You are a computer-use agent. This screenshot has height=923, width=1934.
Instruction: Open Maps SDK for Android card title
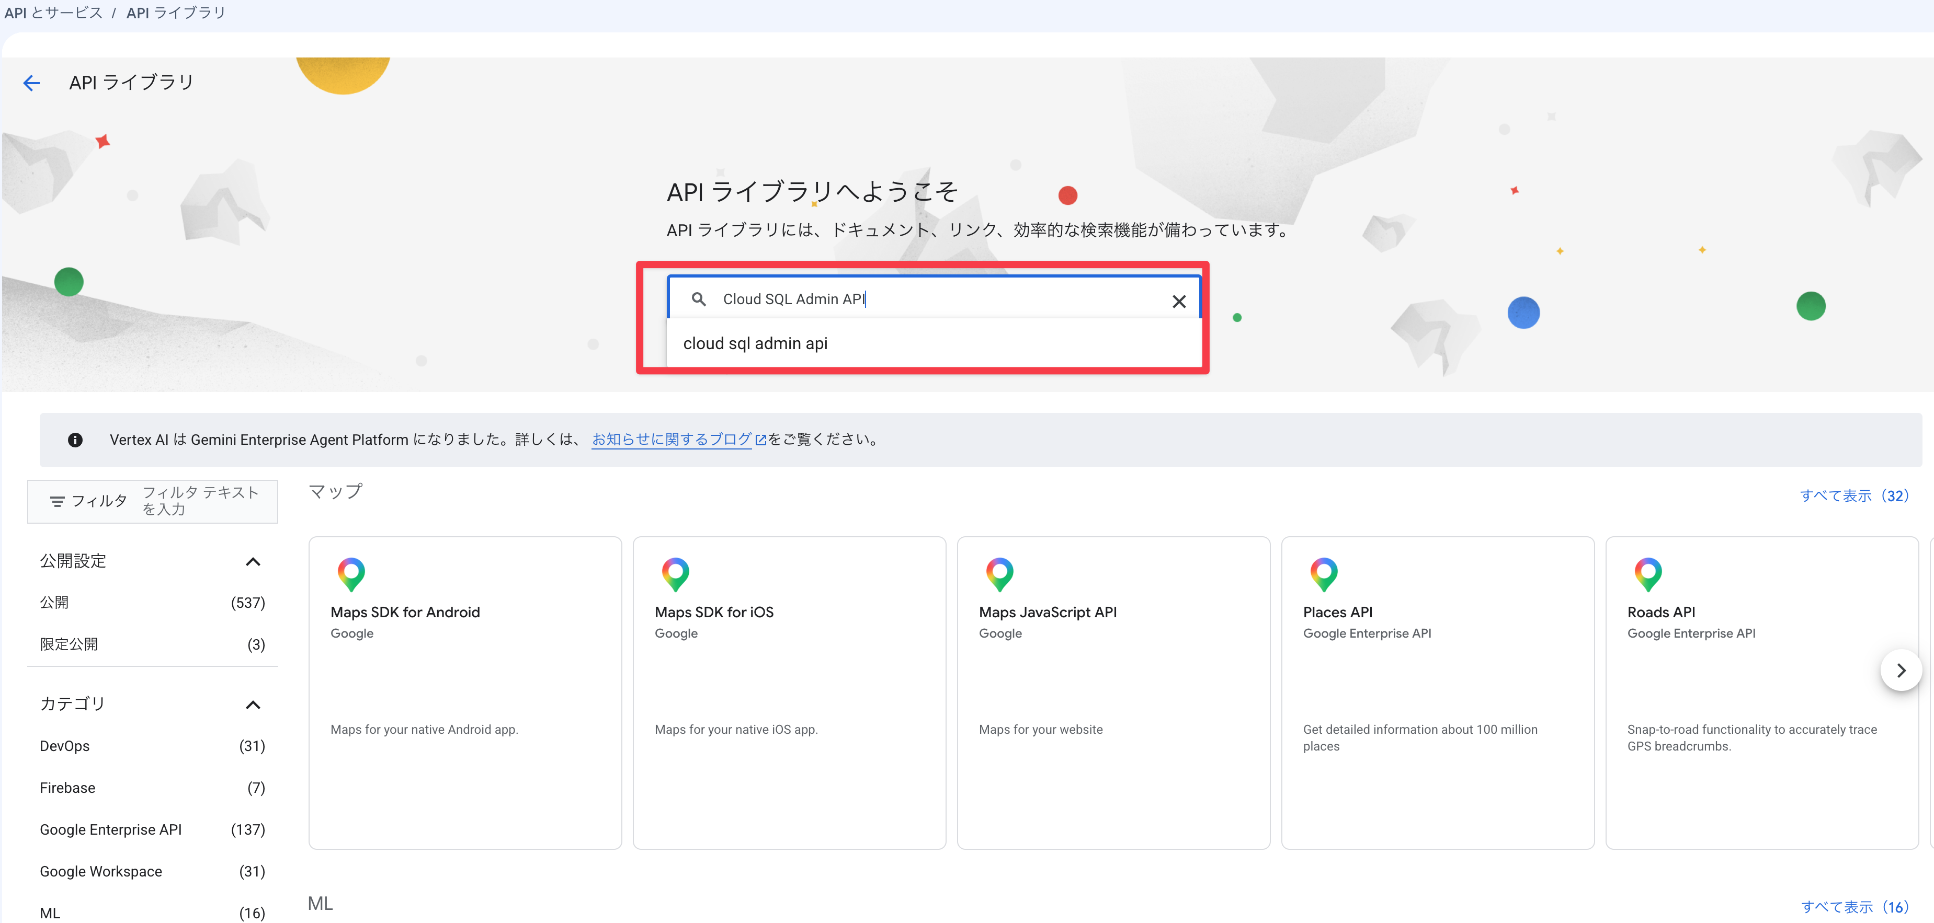405,613
